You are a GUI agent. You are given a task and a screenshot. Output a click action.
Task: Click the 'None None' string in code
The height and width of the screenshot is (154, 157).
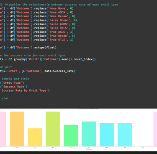tap(57, 8)
